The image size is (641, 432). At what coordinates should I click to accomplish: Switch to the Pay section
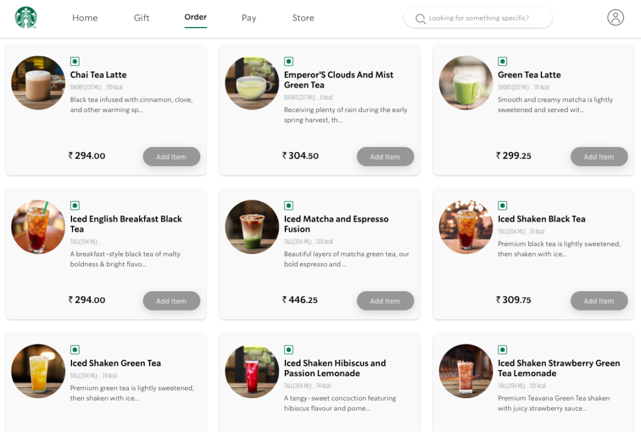click(249, 18)
